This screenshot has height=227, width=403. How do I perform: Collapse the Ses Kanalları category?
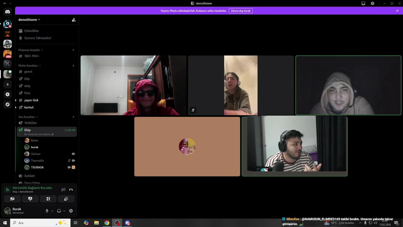coord(28,117)
